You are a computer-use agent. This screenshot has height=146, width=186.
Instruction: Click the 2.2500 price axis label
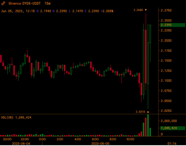coord(166,21)
